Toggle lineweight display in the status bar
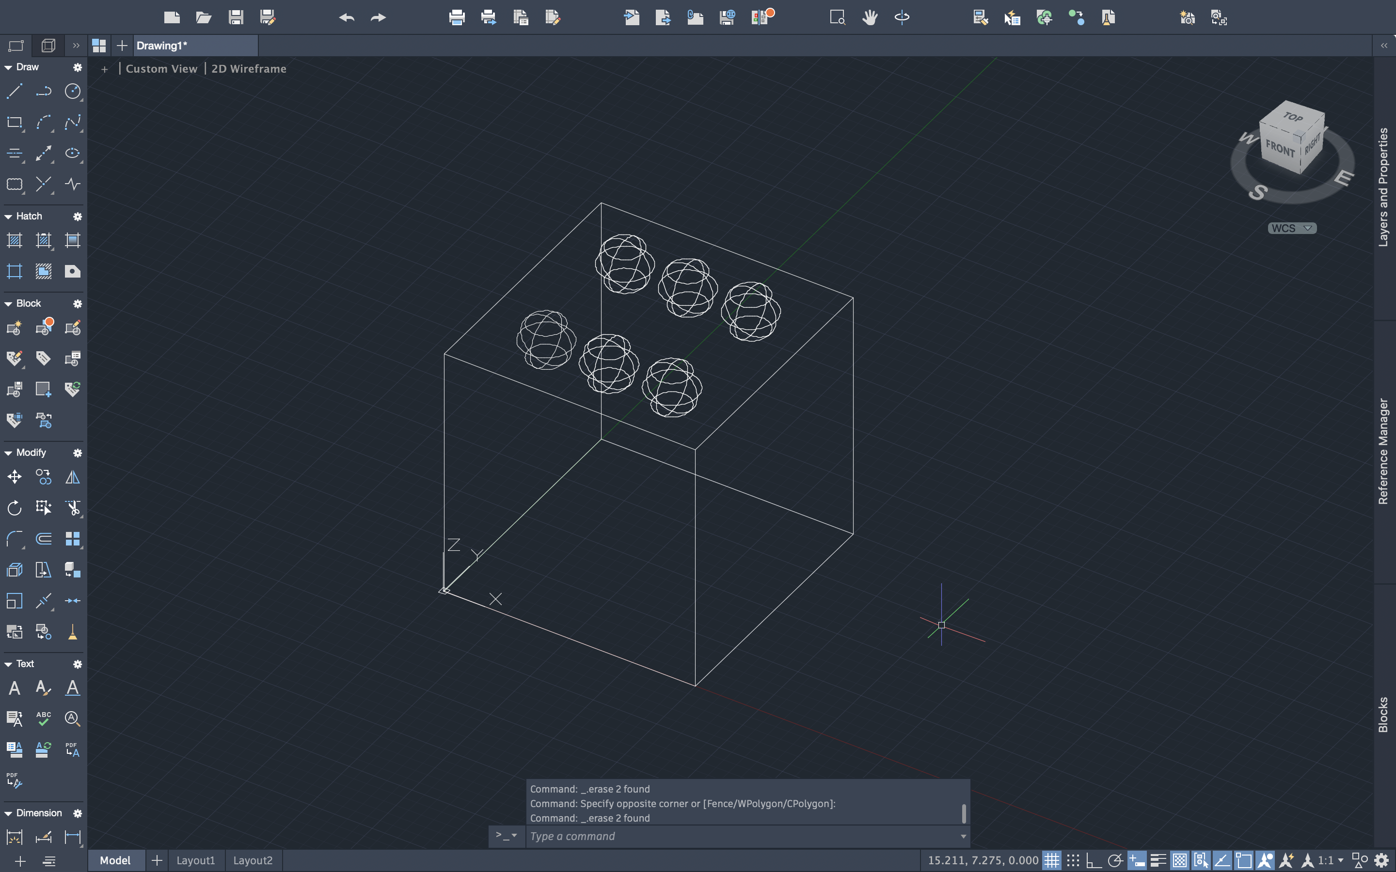1396x872 pixels. (1158, 860)
